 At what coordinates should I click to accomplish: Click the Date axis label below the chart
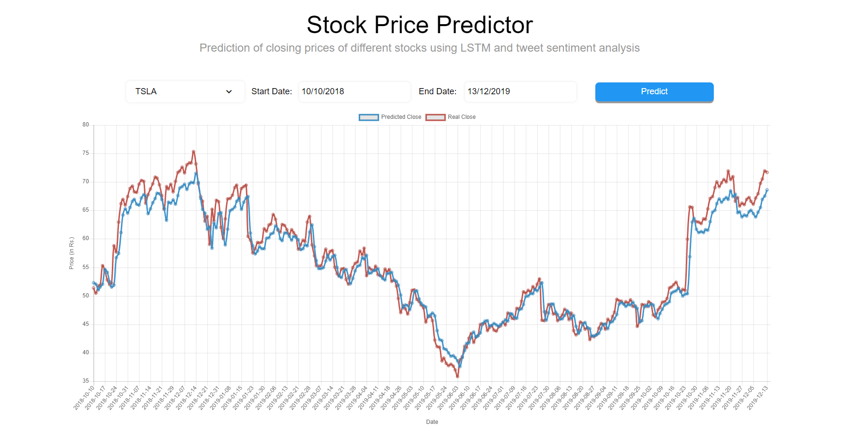coord(432,422)
